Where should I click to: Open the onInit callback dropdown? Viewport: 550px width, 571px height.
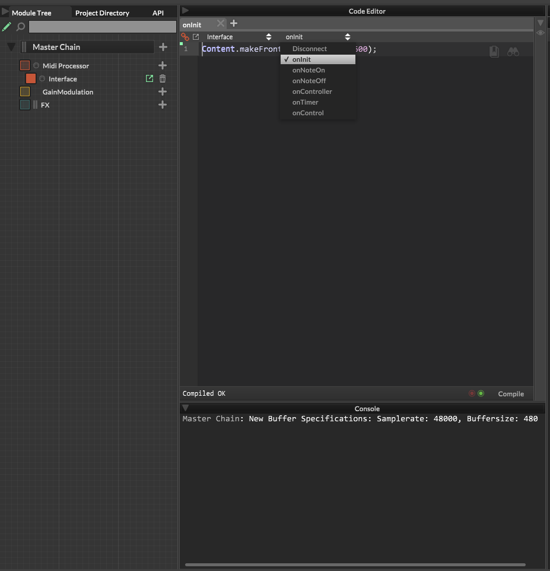point(318,37)
